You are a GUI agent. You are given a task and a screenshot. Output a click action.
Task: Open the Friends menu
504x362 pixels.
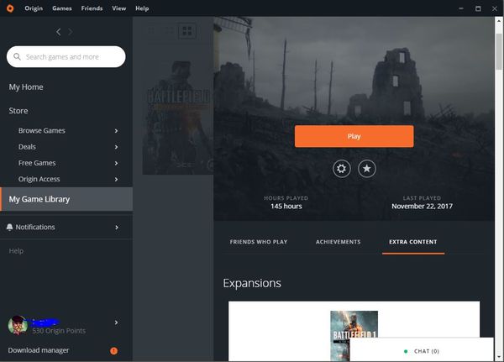tap(92, 8)
